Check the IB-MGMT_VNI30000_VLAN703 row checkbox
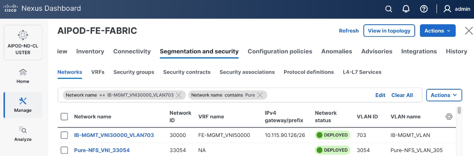The image size is (474, 156). coord(64,135)
